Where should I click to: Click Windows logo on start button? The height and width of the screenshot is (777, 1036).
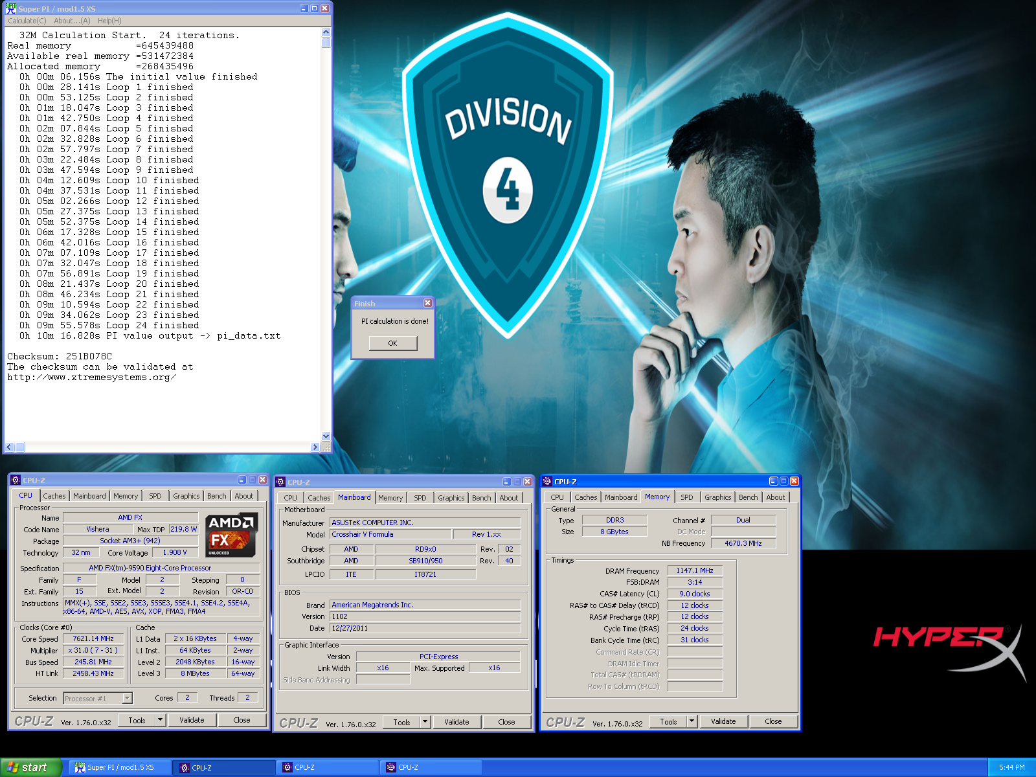(x=12, y=767)
